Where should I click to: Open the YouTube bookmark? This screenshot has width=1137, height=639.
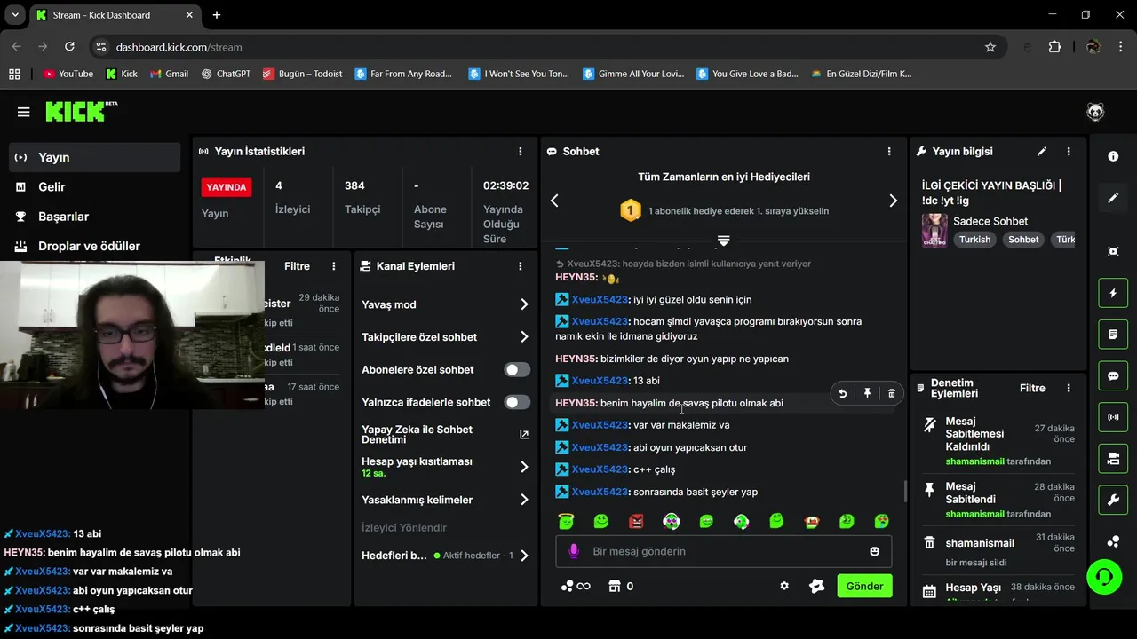(x=68, y=74)
